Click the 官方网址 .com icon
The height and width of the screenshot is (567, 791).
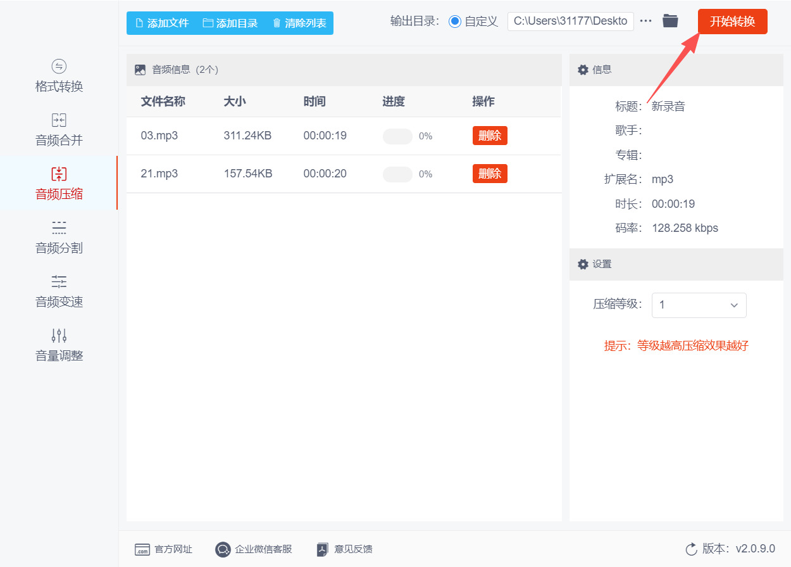click(142, 549)
